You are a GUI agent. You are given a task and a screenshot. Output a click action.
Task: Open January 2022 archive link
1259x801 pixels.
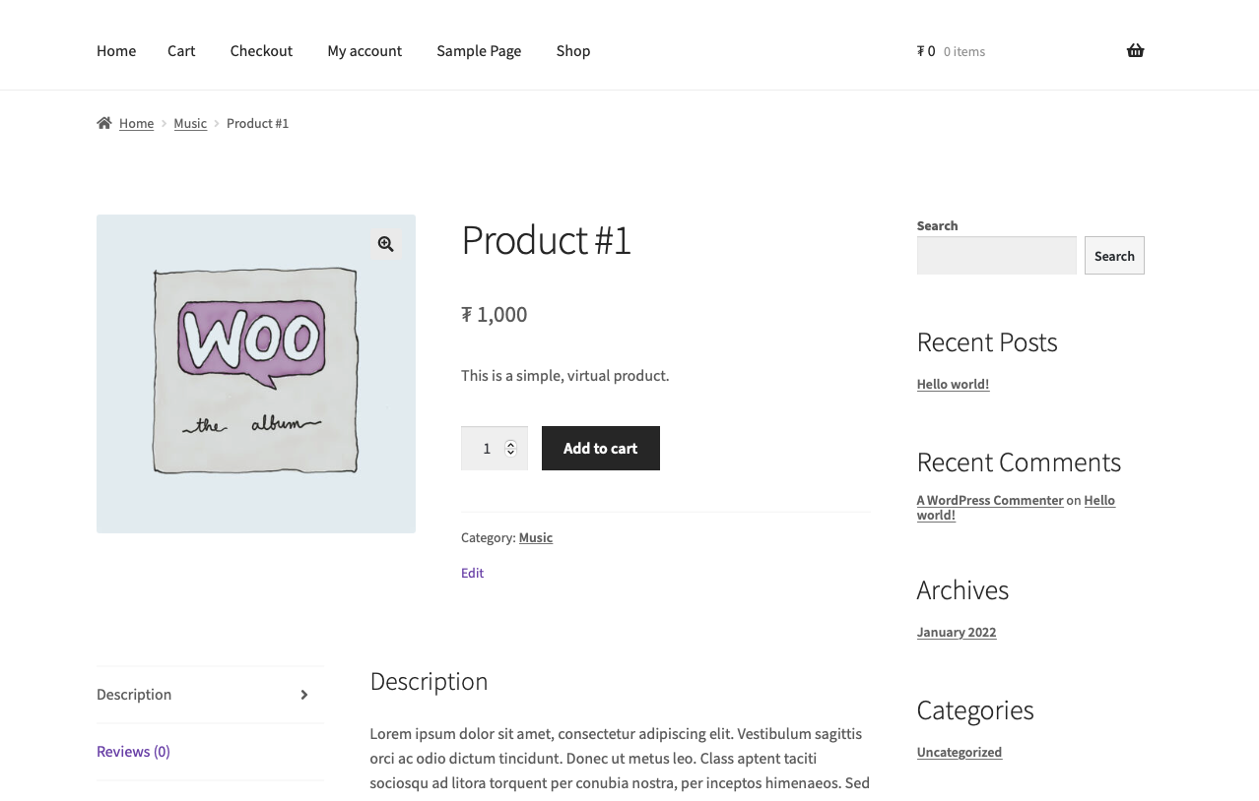957,632
